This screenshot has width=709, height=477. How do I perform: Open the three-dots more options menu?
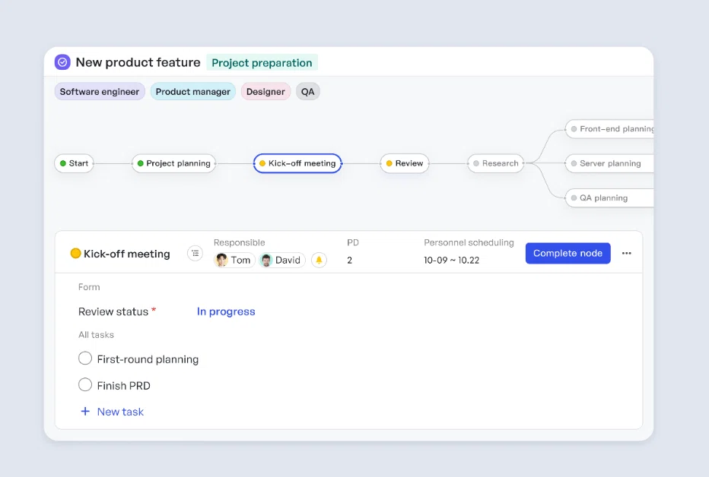(x=626, y=253)
